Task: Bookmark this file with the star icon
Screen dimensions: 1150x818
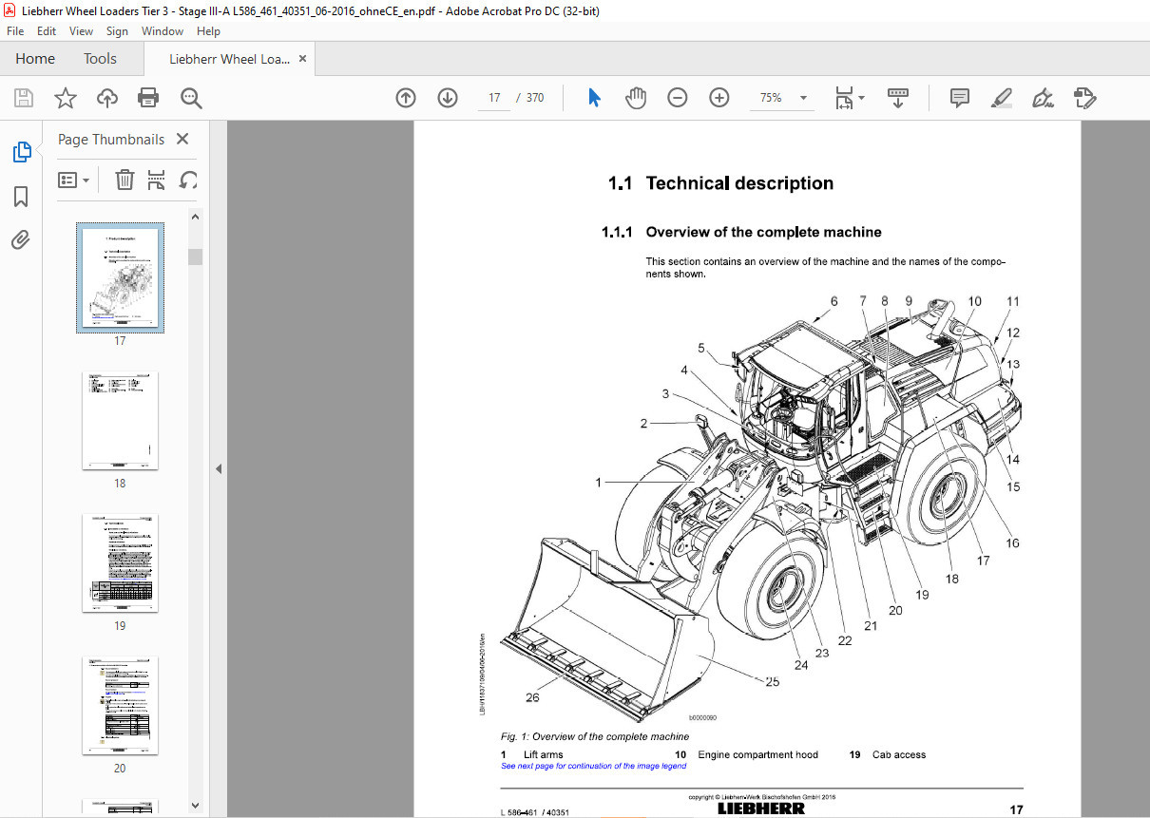Action: [x=65, y=98]
